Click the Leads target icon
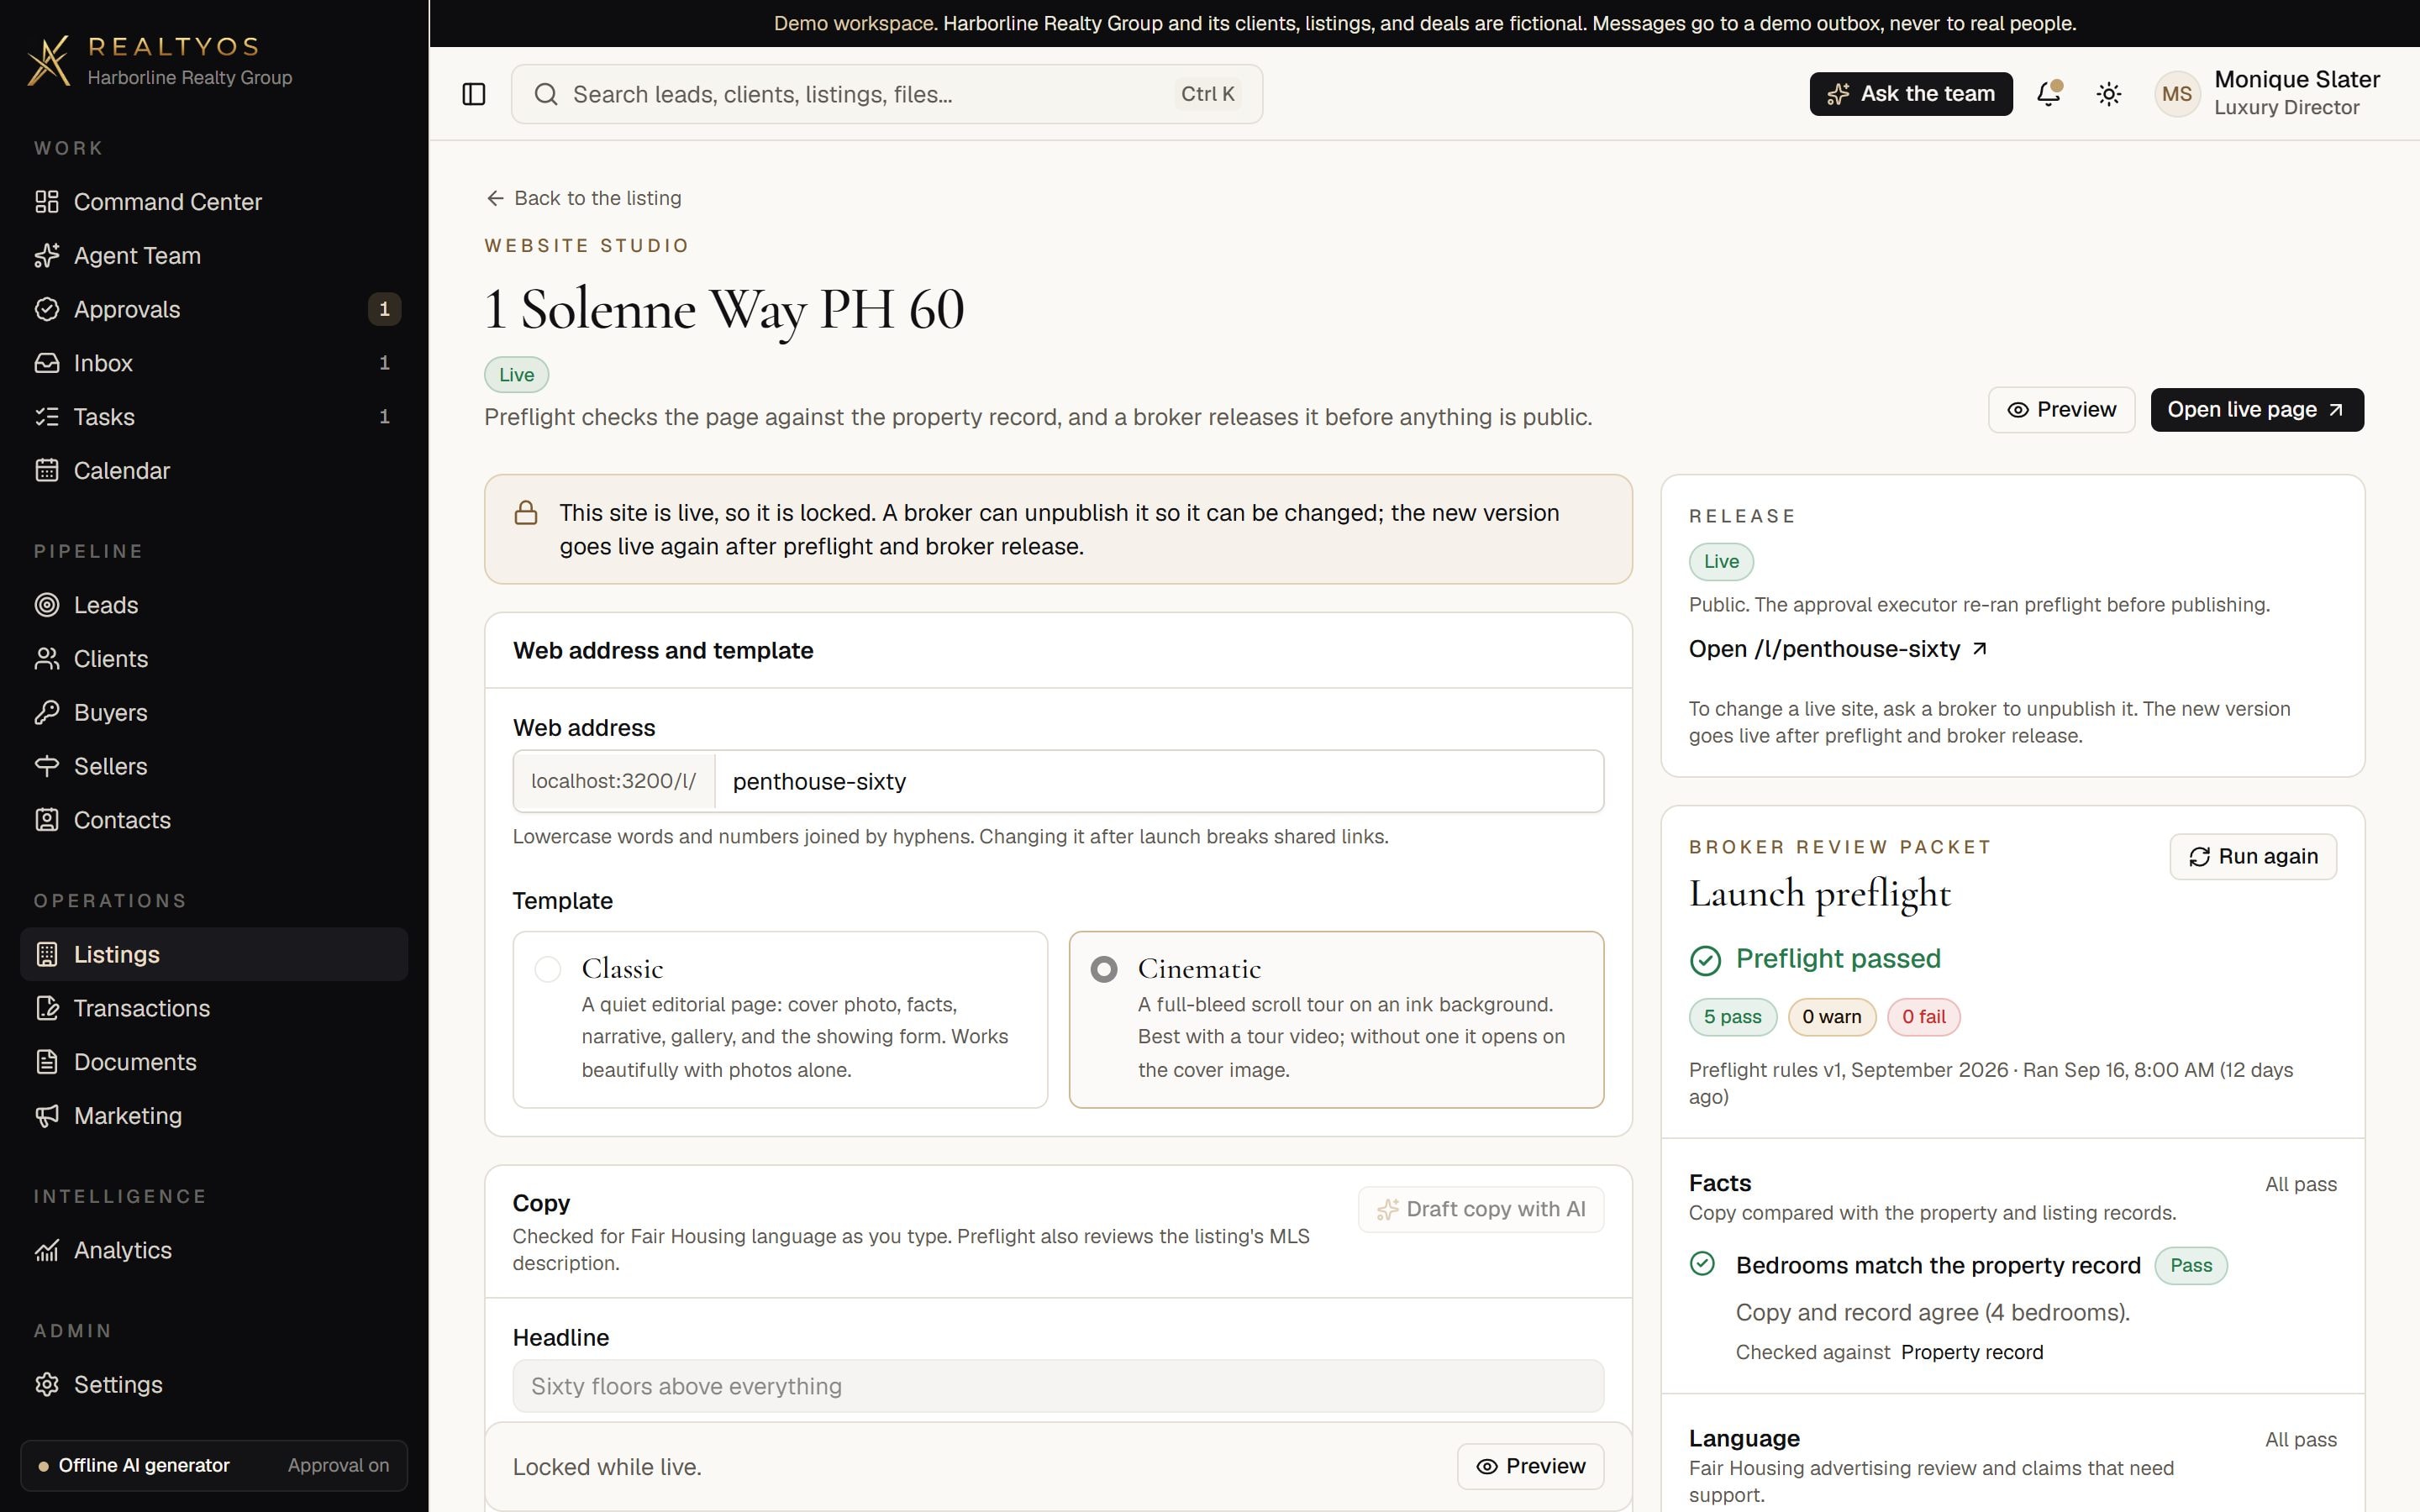This screenshot has width=2420, height=1512. tap(47, 605)
